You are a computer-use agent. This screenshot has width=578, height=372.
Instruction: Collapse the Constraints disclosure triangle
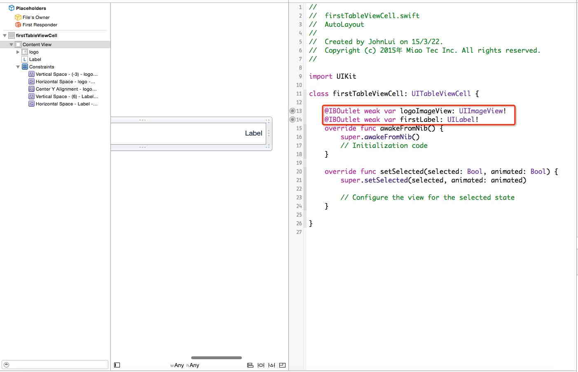coord(18,67)
